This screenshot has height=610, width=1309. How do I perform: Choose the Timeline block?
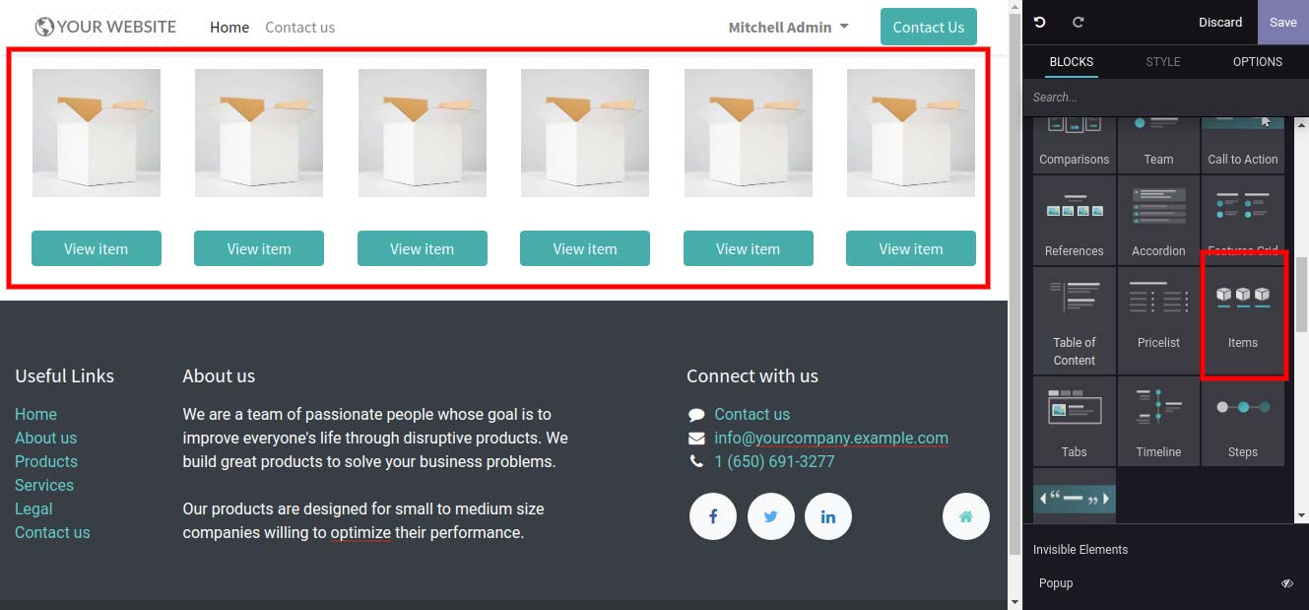pos(1158,421)
